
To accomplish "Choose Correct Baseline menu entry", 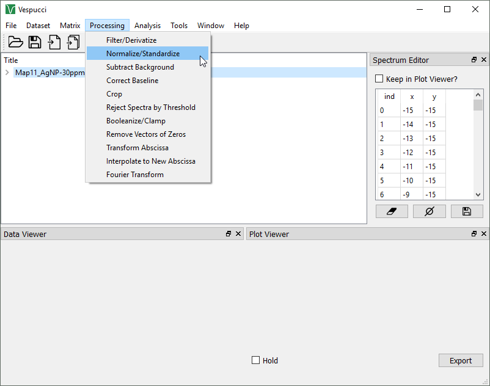I will [x=132, y=81].
